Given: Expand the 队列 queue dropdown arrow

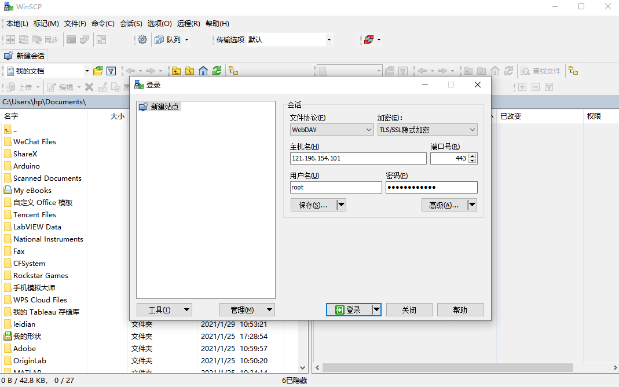Looking at the screenshot, I should coord(186,40).
